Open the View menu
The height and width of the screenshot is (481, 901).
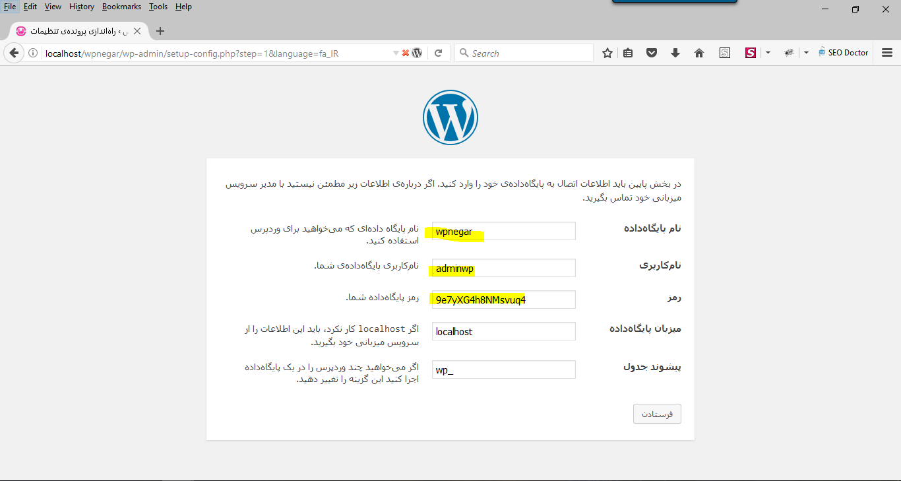53,7
